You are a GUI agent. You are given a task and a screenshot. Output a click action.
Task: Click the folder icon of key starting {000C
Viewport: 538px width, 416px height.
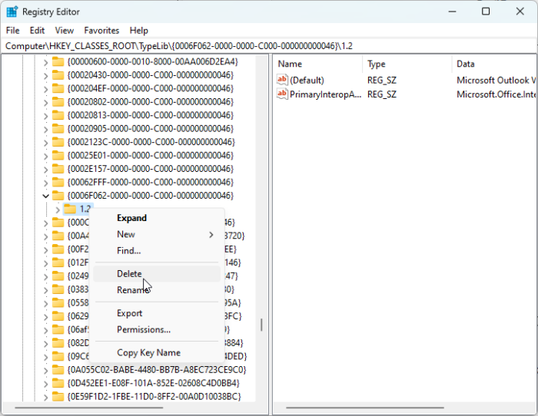click(x=58, y=223)
